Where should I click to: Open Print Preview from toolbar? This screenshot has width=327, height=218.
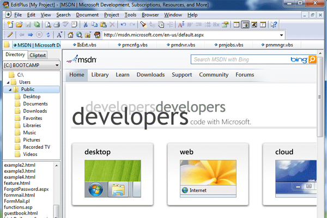click(48, 25)
